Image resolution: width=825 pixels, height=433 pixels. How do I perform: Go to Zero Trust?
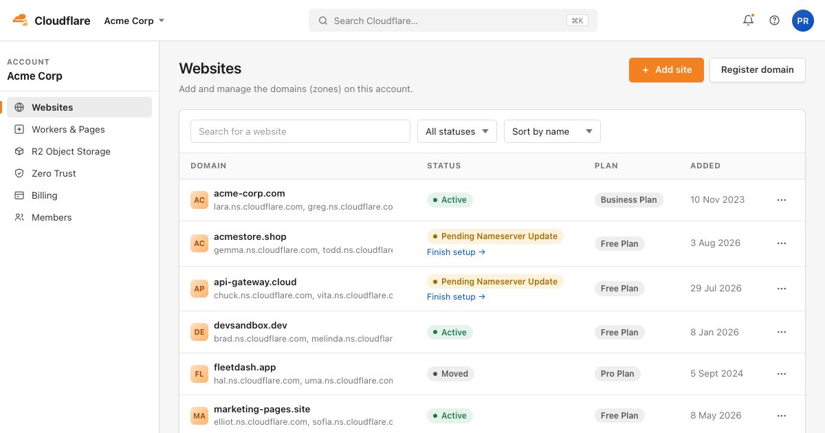click(80, 173)
